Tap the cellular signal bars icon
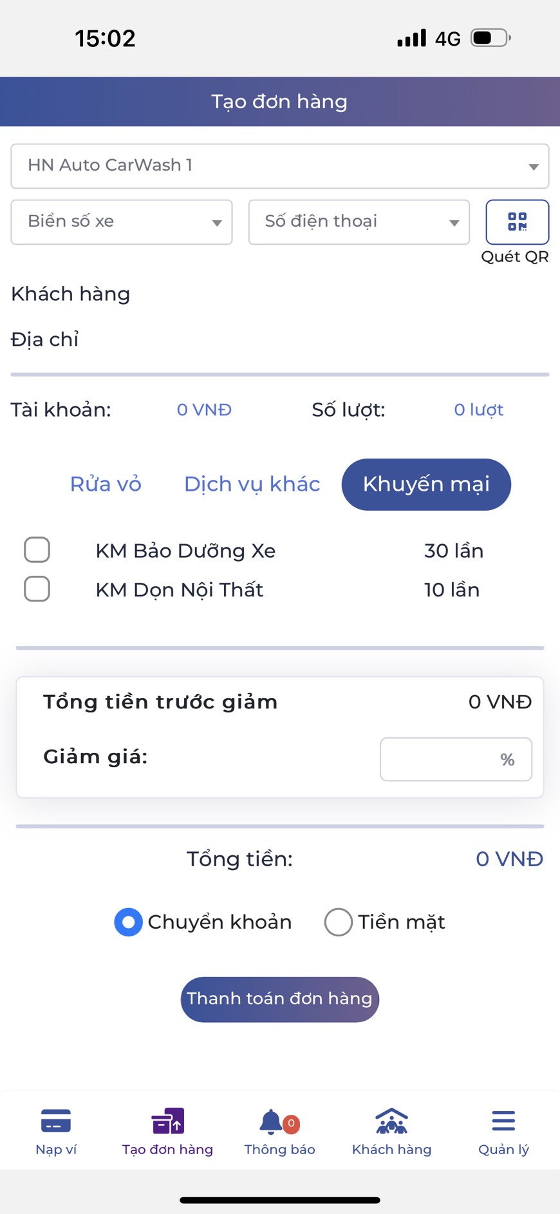Screen dimensions: 560x1214 [x=411, y=38]
